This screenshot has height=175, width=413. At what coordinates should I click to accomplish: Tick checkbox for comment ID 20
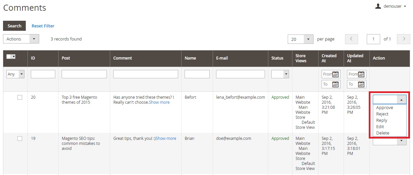(20, 97)
